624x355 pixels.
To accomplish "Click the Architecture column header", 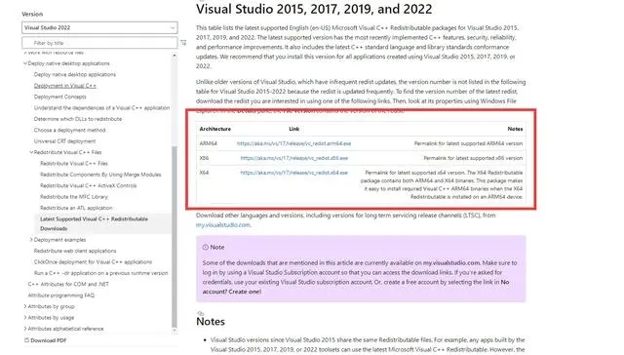I will pyautogui.click(x=215, y=129).
